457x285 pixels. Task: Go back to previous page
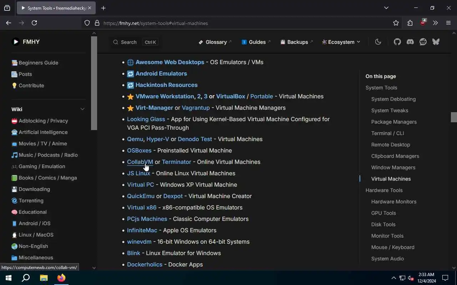click(x=9, y=23)
